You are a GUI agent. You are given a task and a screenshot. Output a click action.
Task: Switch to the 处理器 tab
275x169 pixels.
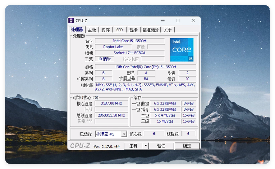pos(77,30)
